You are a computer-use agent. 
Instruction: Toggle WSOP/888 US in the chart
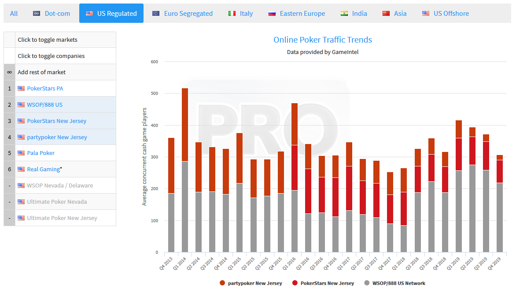[60, 105]
